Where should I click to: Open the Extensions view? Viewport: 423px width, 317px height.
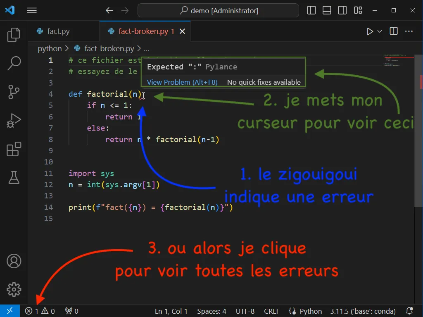[x=14, y=149]
